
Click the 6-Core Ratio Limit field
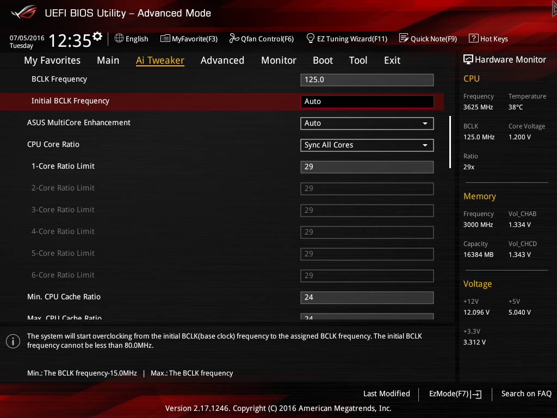[x=367, y=275]
